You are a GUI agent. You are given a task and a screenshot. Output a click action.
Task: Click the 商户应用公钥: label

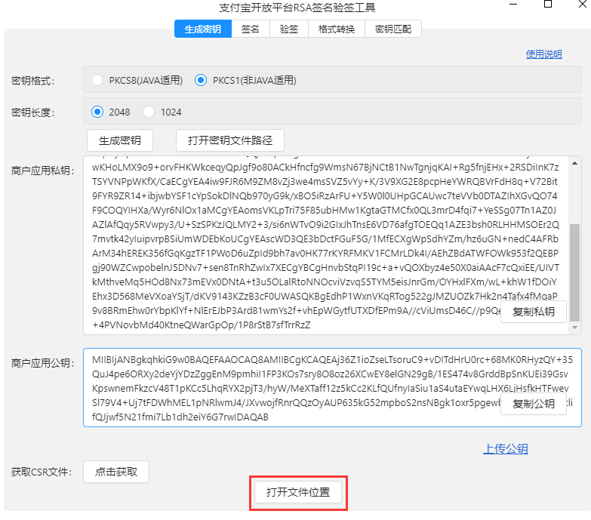(43, 363)
